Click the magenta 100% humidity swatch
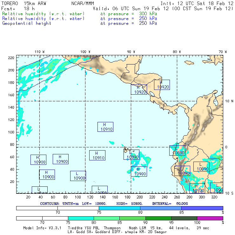235x235 pixels. tap(210, 218)
